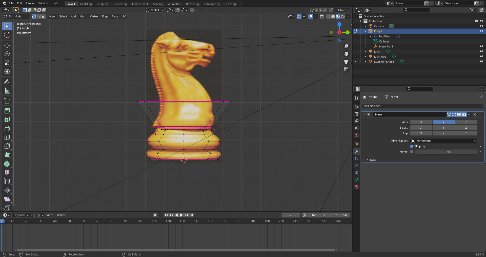Expand the Modifiers item in outliner

(371, 36)
